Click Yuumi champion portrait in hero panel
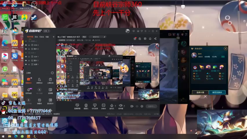 coord(194,55)
